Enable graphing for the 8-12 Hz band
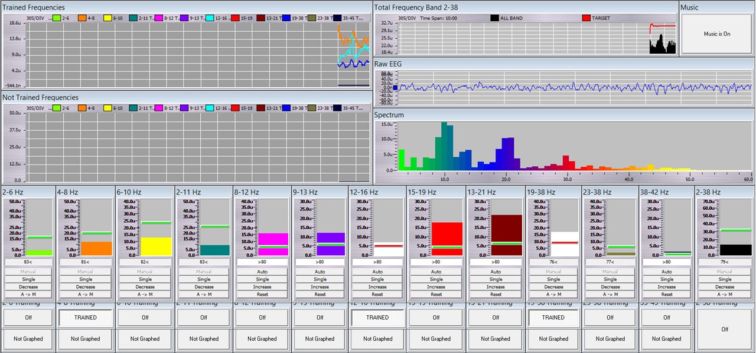756x353 pixels. click(262, 339)
